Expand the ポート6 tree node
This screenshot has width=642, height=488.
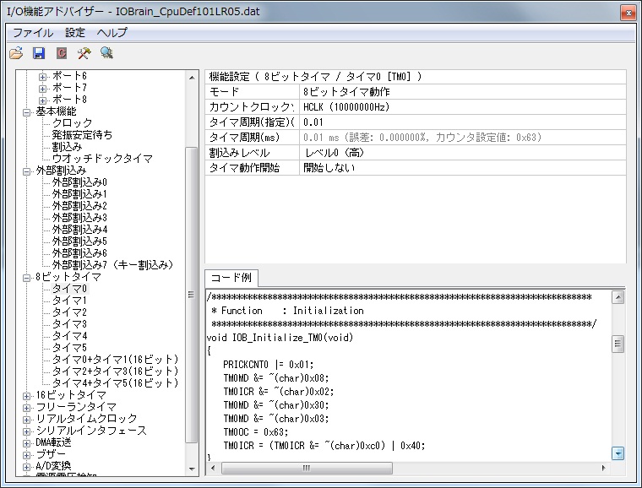tap(42, 77)
